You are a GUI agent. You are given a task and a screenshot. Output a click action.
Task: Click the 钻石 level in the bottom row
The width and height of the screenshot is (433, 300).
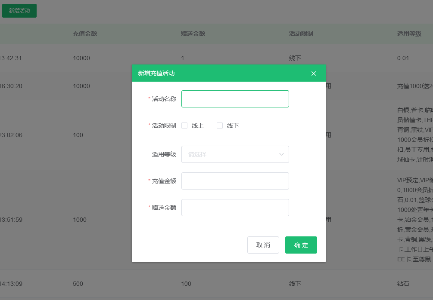click(x=402, y=284)
